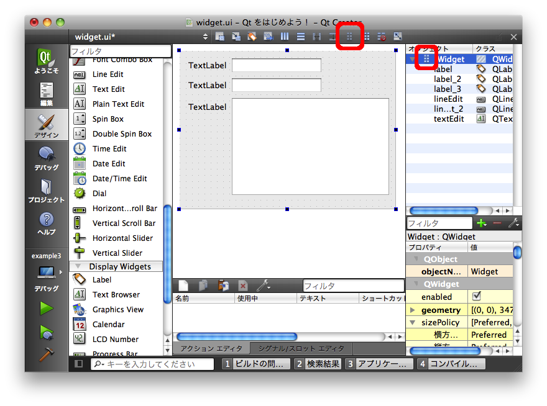This screenshot has width=547, height=406.
Task: Click the hammer Build icon
Action: click(47, 354)
